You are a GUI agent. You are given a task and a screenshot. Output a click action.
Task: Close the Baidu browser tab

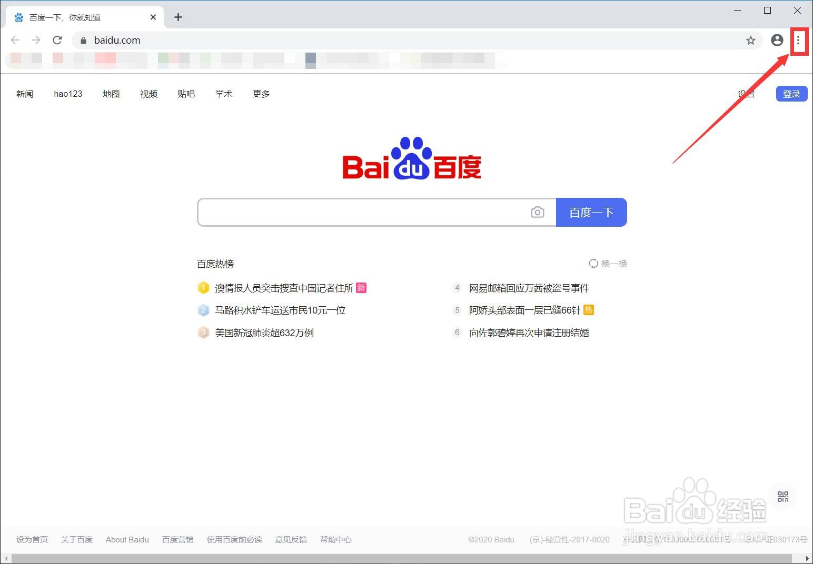[x=153, y=17]
